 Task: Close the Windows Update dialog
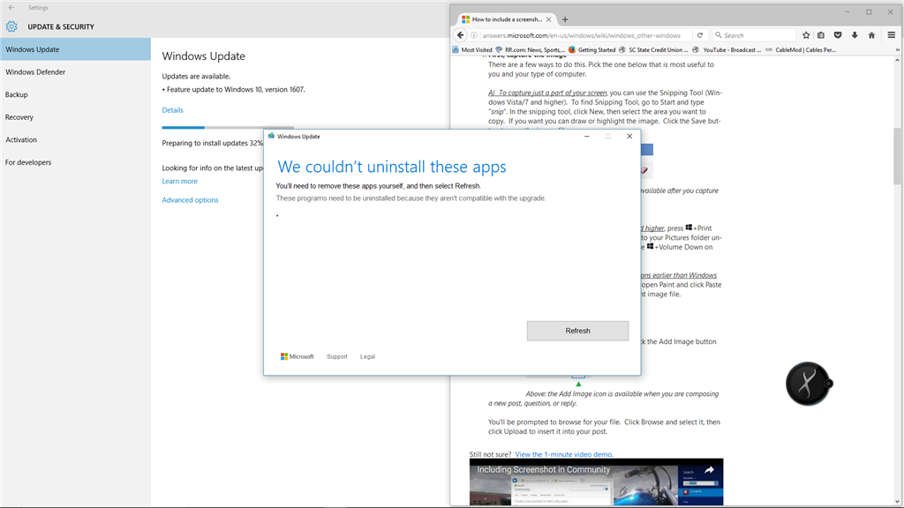pyautogui.click(x=629, y=137)
